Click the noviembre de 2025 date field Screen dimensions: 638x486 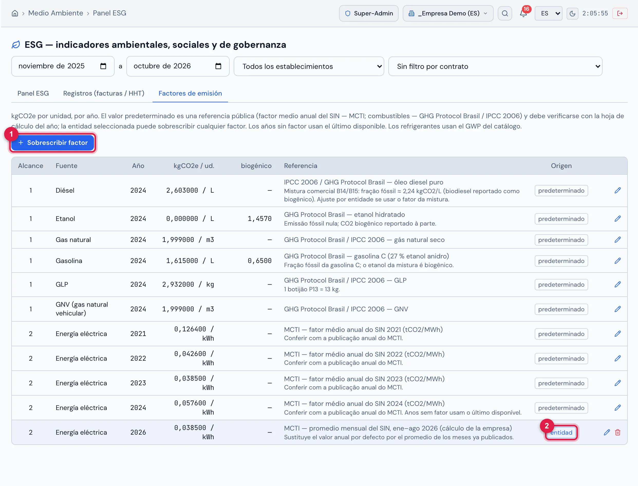click(63, 66)
